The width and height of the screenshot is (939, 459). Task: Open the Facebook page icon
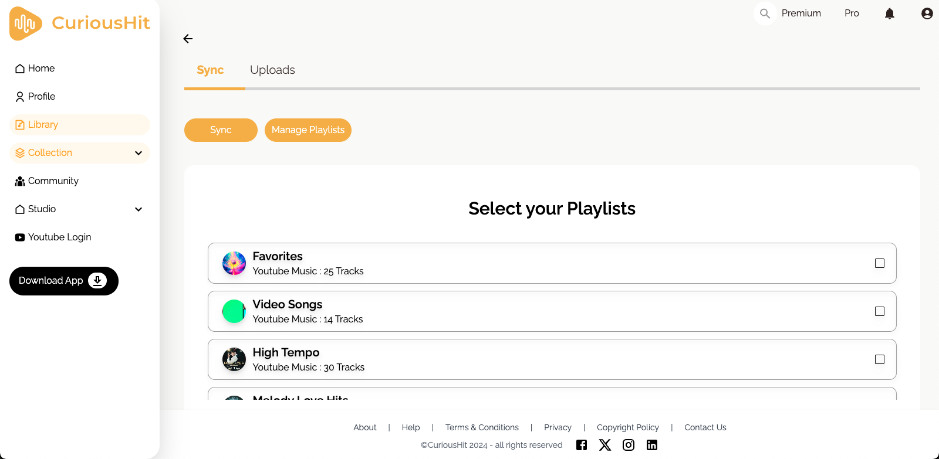582,445
